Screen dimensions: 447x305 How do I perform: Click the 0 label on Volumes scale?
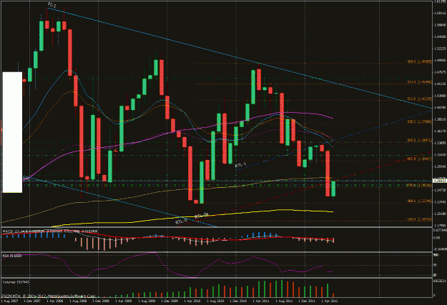click(x=434, y=295)
